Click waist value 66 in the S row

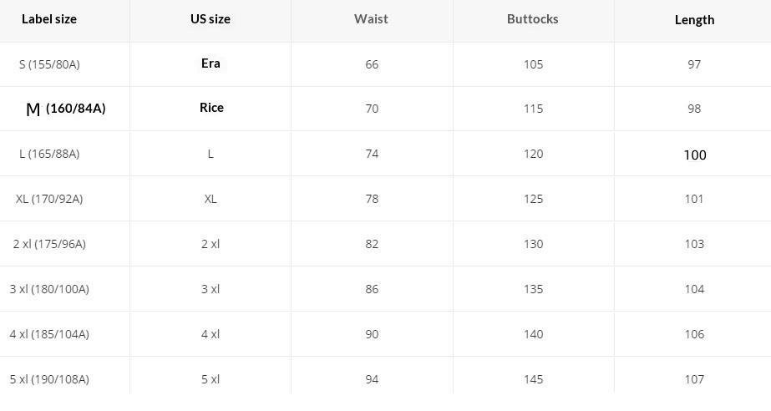(x=372, y=64)
